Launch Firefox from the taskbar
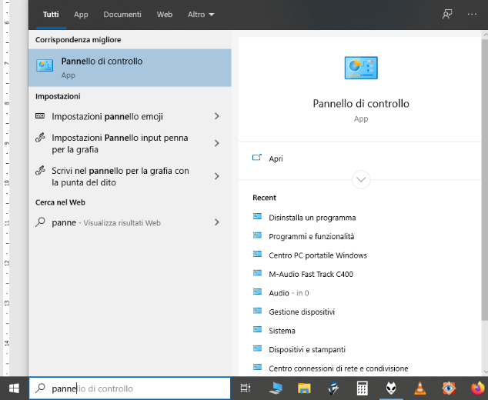Viewport: 488px width, 400px height. click(478, 388)
